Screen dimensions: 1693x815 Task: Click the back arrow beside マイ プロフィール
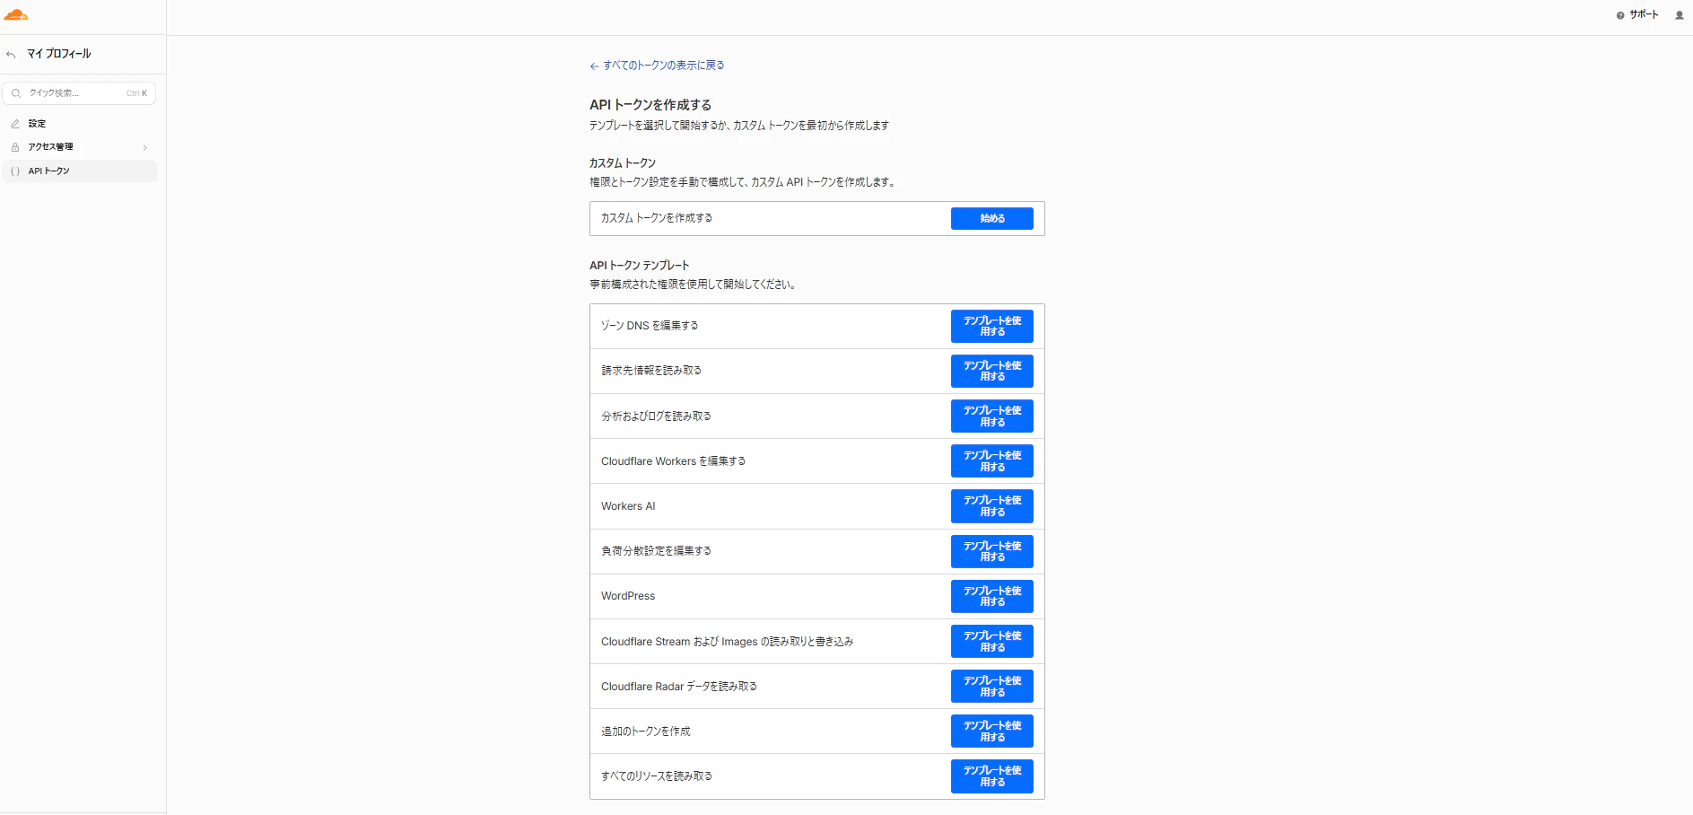click(x=11, y=55)
